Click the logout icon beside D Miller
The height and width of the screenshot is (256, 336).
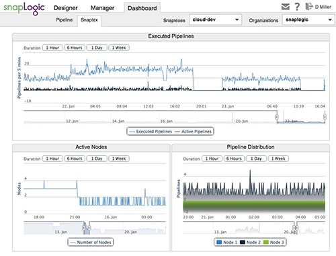(309, 7)
